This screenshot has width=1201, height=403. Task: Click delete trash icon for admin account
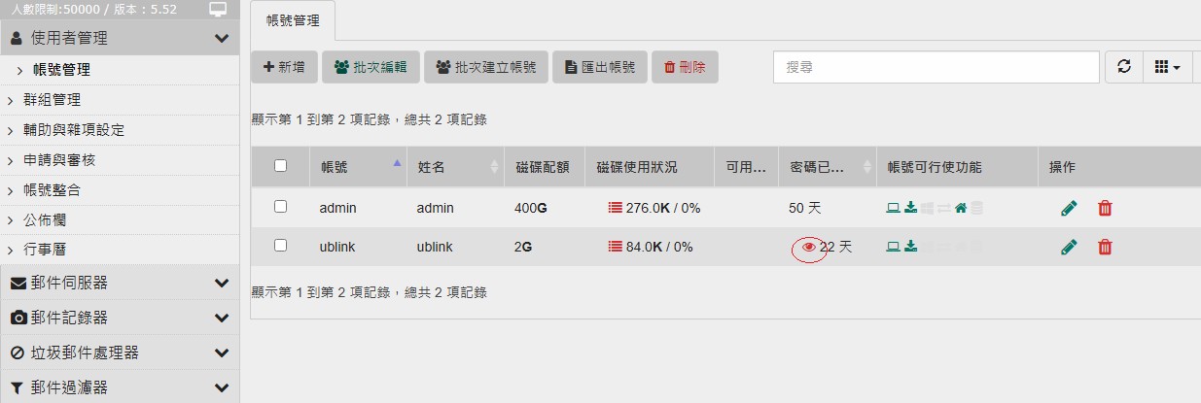point(1105,208)
